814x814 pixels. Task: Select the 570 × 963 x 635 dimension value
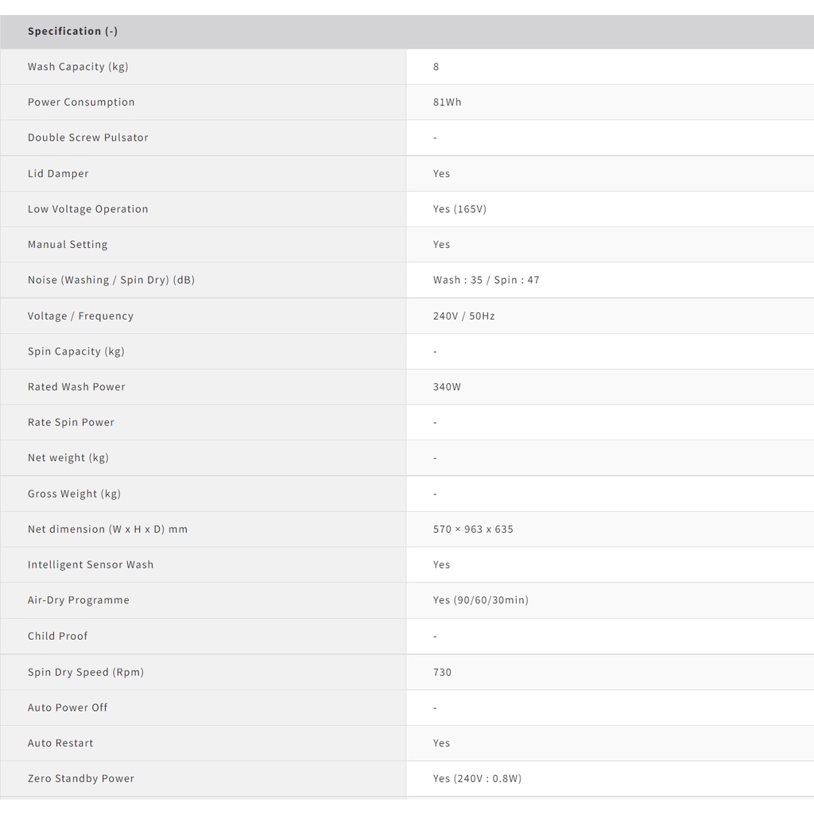[x=473, y=529]
